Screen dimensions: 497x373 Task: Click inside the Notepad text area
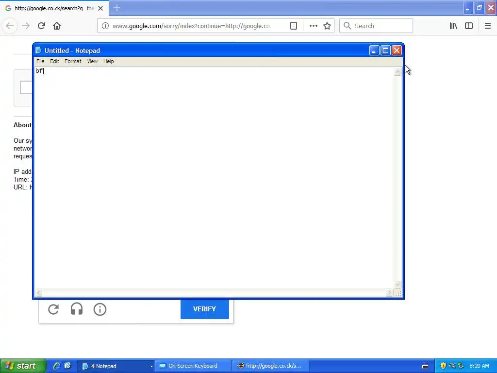pyautogui.click(x=214, y=178)
